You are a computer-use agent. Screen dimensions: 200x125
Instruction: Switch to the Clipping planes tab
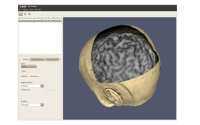pyautogui.click(x=38, y=59)
